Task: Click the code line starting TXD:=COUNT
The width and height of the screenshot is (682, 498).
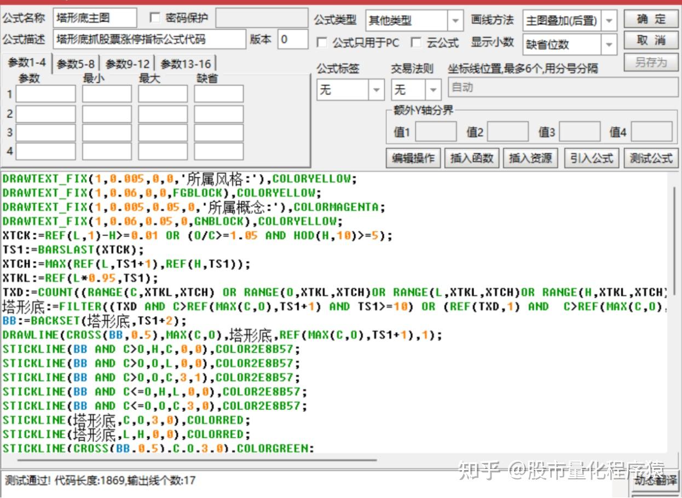Action: 335,292
